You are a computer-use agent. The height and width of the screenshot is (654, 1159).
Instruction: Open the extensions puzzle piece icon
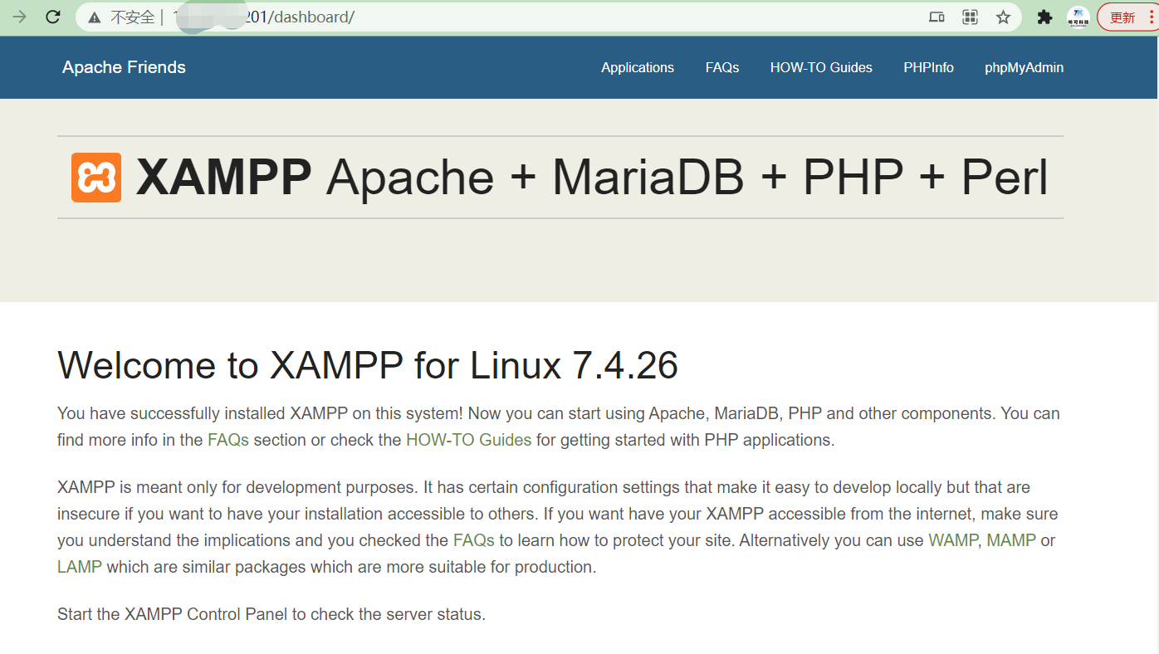(1045, 17)
